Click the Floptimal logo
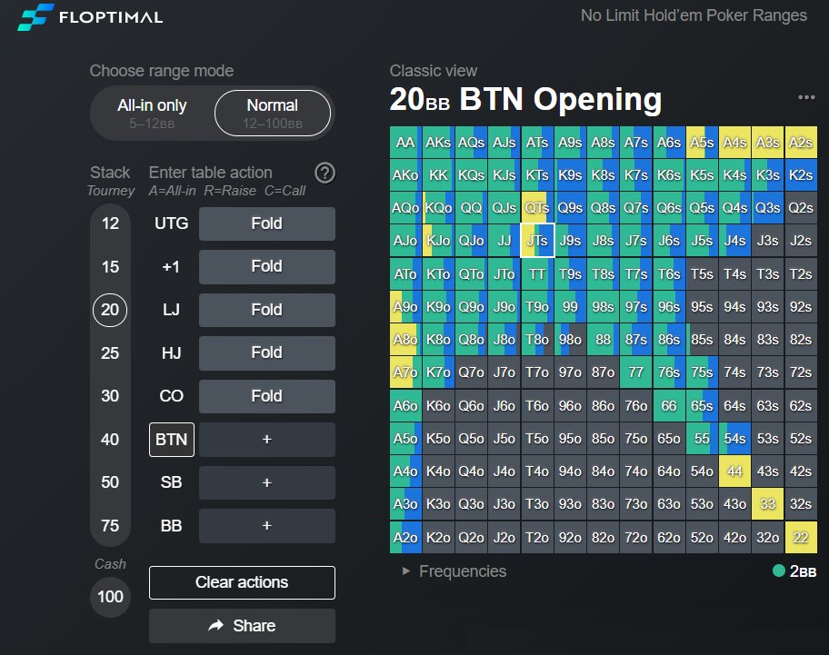 click(x=90, y=17)
